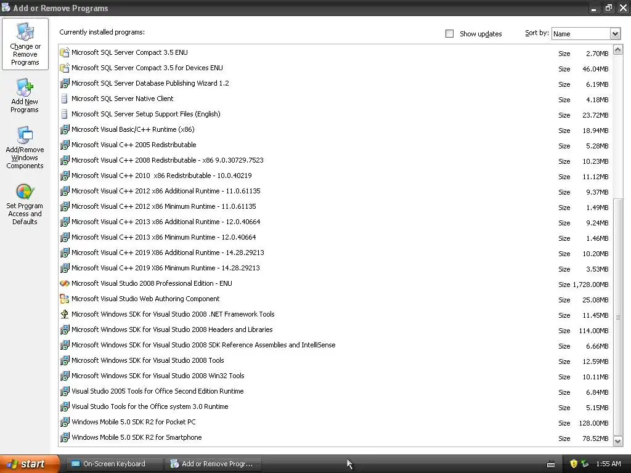This screenshot has height=473, width=631.
Task: Click the Windows Mobile 5.0 SDK Smartphone icon
Action: click(x=64, y=438)
